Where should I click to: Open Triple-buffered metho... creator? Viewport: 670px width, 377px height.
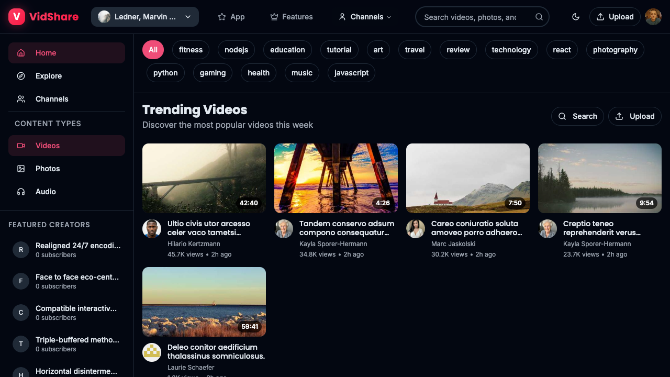[66, 344]
